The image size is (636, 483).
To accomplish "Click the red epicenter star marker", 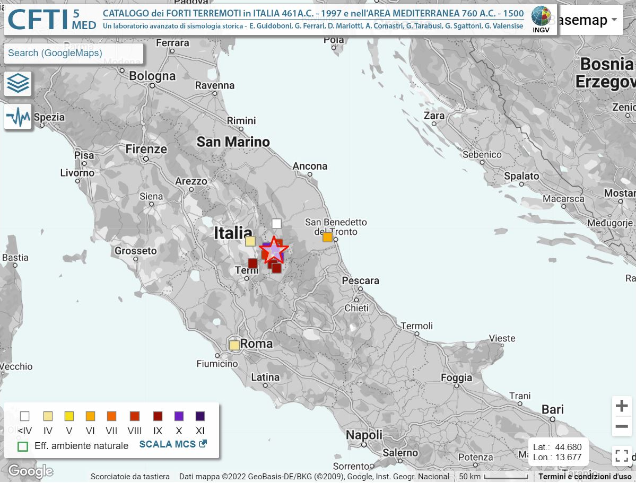I will click(274, 249).
